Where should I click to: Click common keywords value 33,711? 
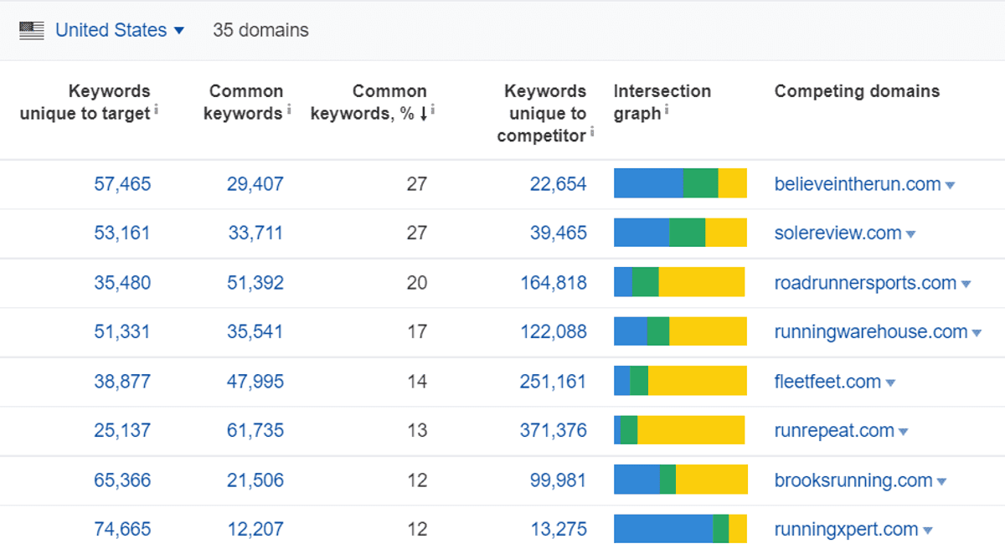[255, 233]
